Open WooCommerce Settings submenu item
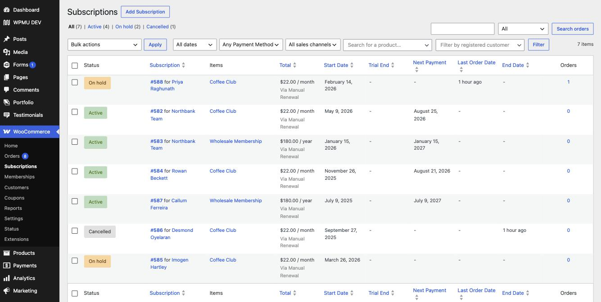Viewport: 601px width, 302px height. [14, 218]
